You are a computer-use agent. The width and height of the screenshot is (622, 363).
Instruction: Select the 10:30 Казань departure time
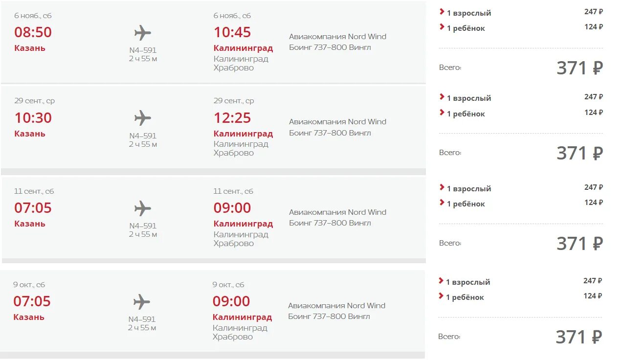click(33, 118)
